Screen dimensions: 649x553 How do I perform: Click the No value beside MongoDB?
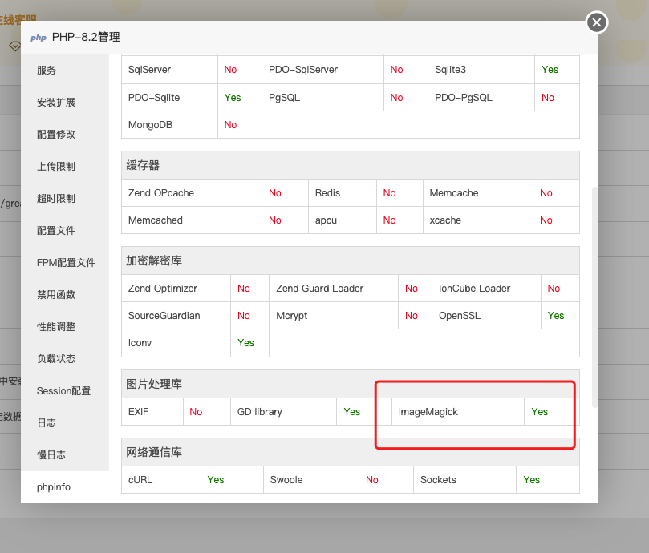pos(230,125)
